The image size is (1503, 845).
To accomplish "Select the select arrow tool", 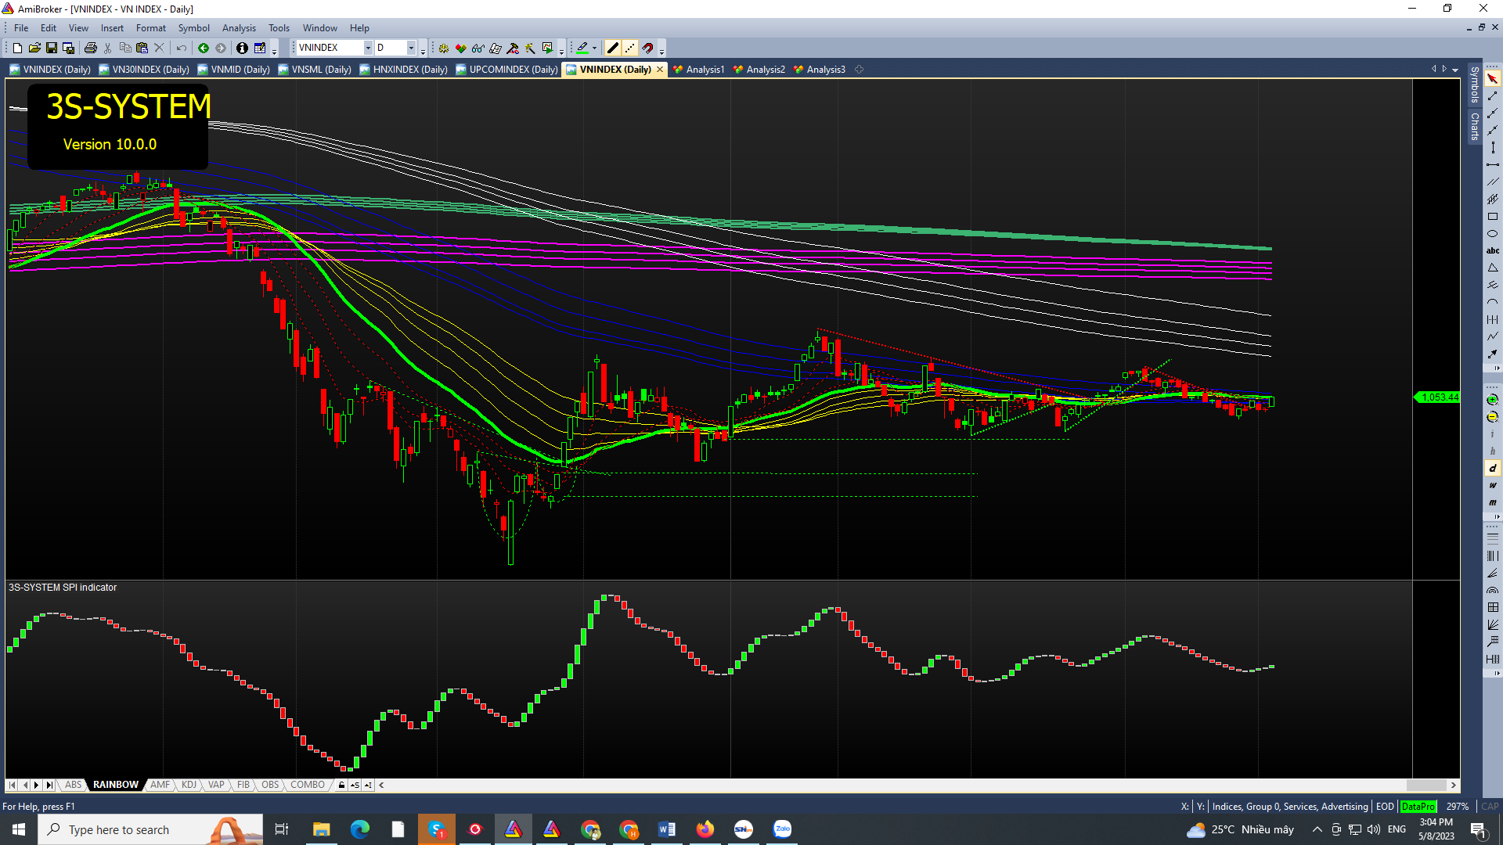I will [1492, 79].
